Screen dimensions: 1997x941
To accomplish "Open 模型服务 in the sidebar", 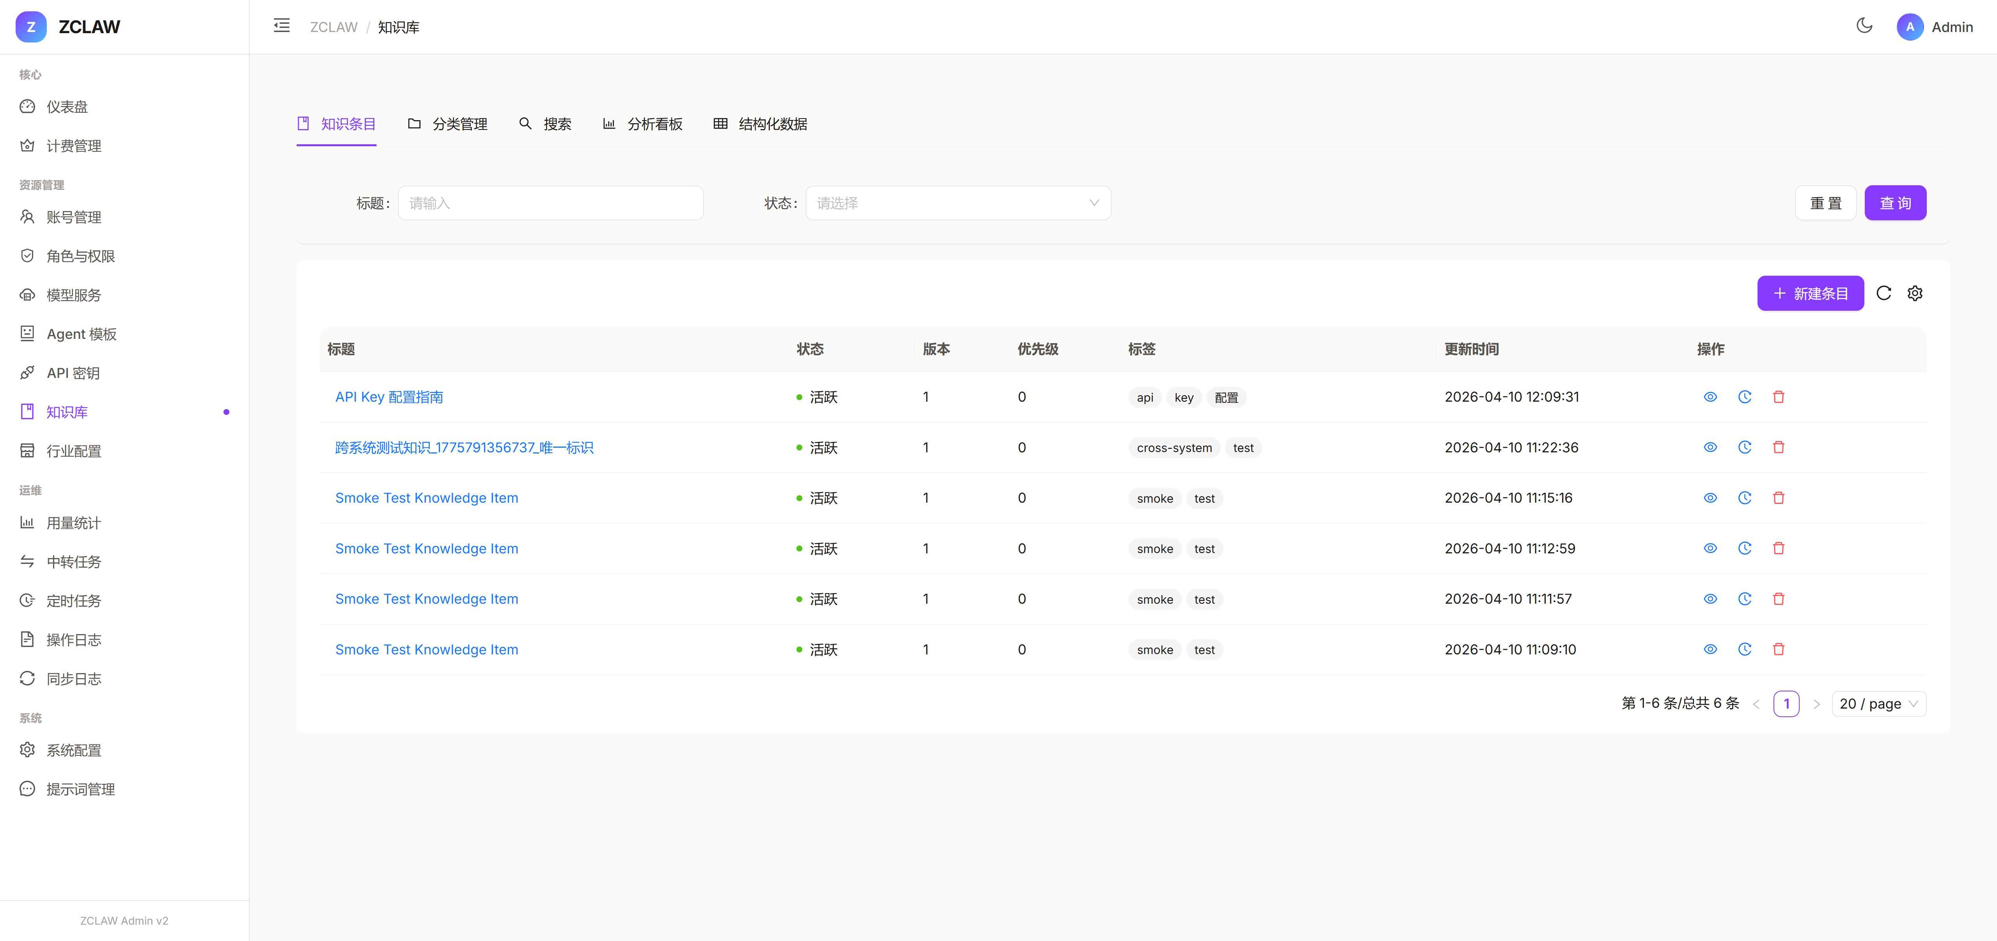I will (74, 295).
